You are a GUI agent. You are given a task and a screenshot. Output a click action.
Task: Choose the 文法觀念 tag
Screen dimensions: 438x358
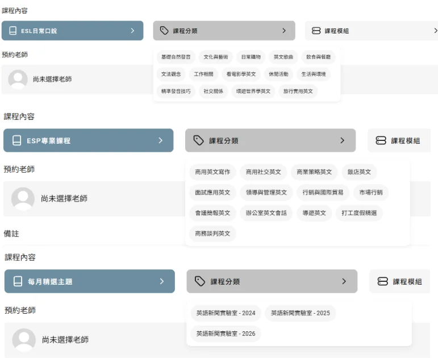(x=171, y=74)
